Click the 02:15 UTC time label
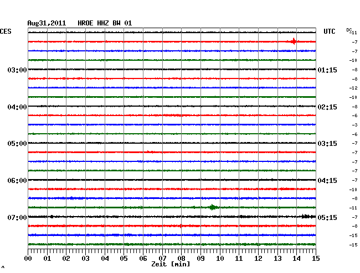360x273 pixels. (x=327, y=107)
